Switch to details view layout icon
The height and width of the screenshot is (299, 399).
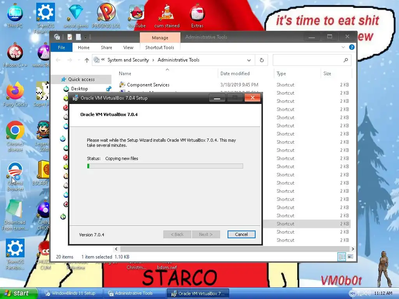click(x=341, y=257)
